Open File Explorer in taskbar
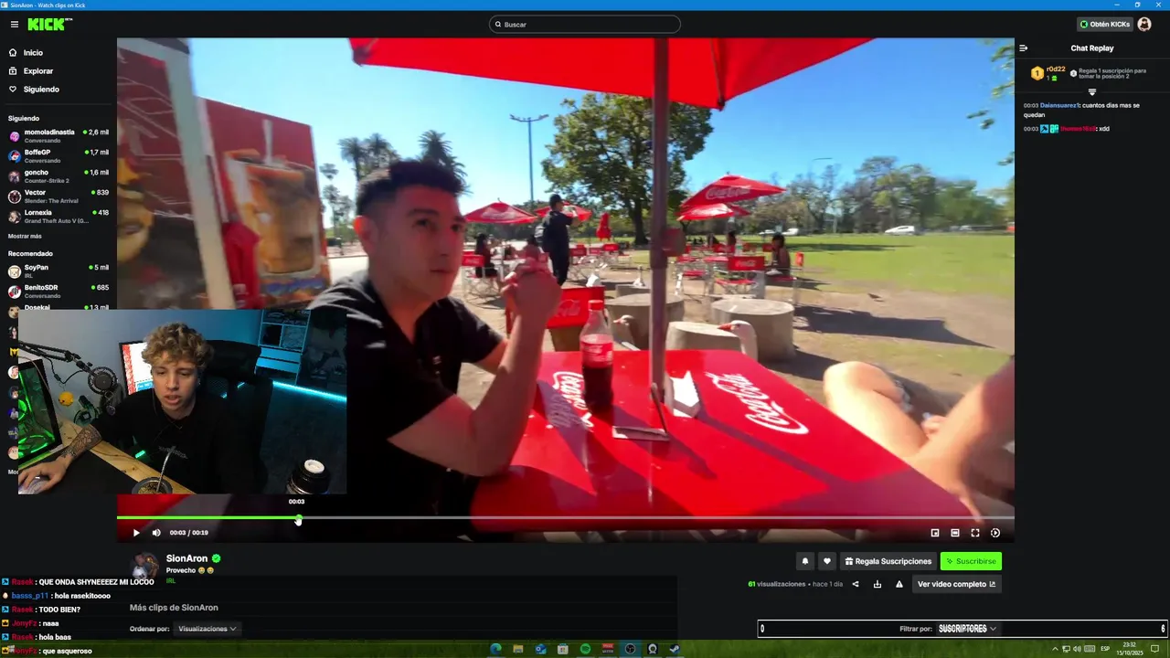This screenshot has height=658, width=1170. point(518,649)
